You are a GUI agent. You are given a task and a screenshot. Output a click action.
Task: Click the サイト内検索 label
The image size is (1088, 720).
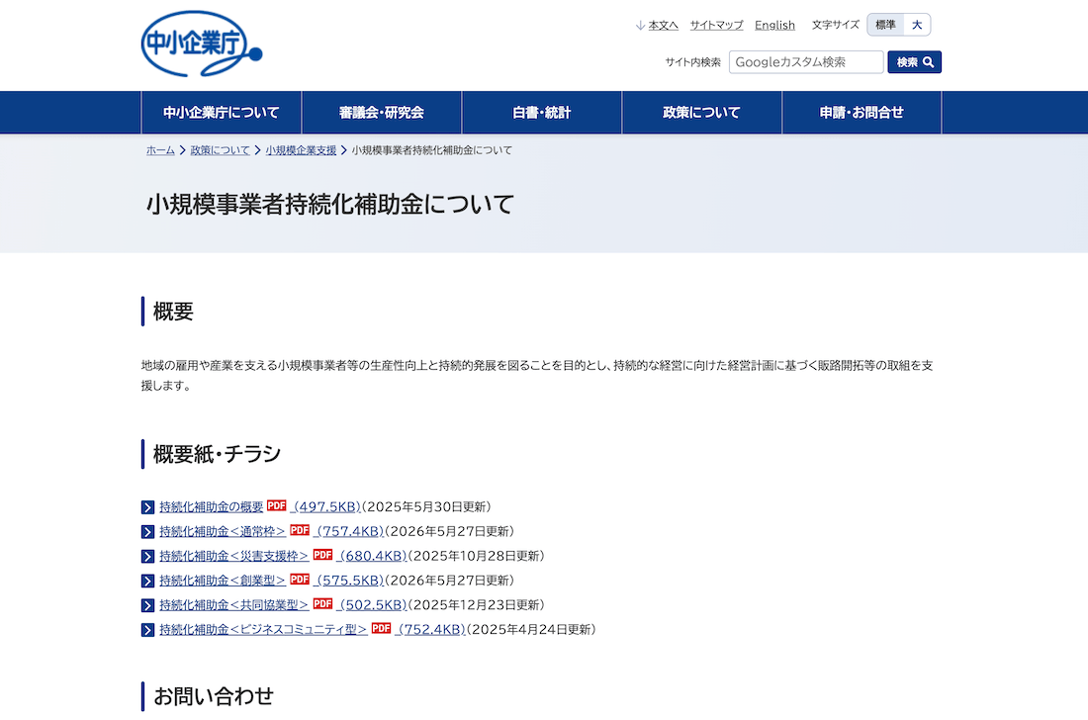693,62
